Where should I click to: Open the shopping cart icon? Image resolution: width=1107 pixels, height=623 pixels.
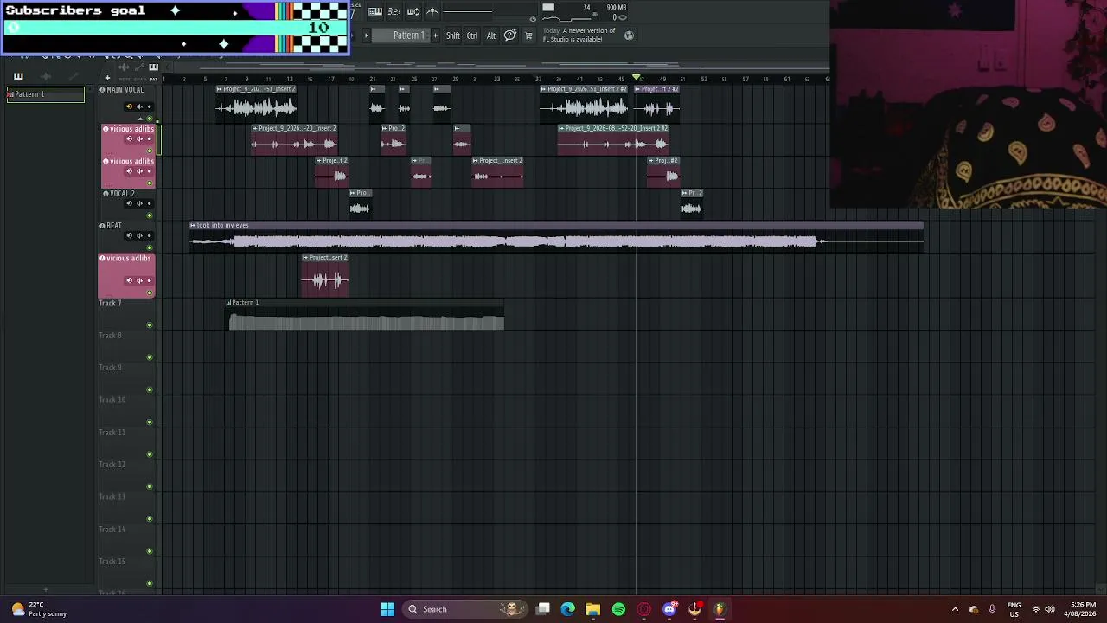(529, 35)
